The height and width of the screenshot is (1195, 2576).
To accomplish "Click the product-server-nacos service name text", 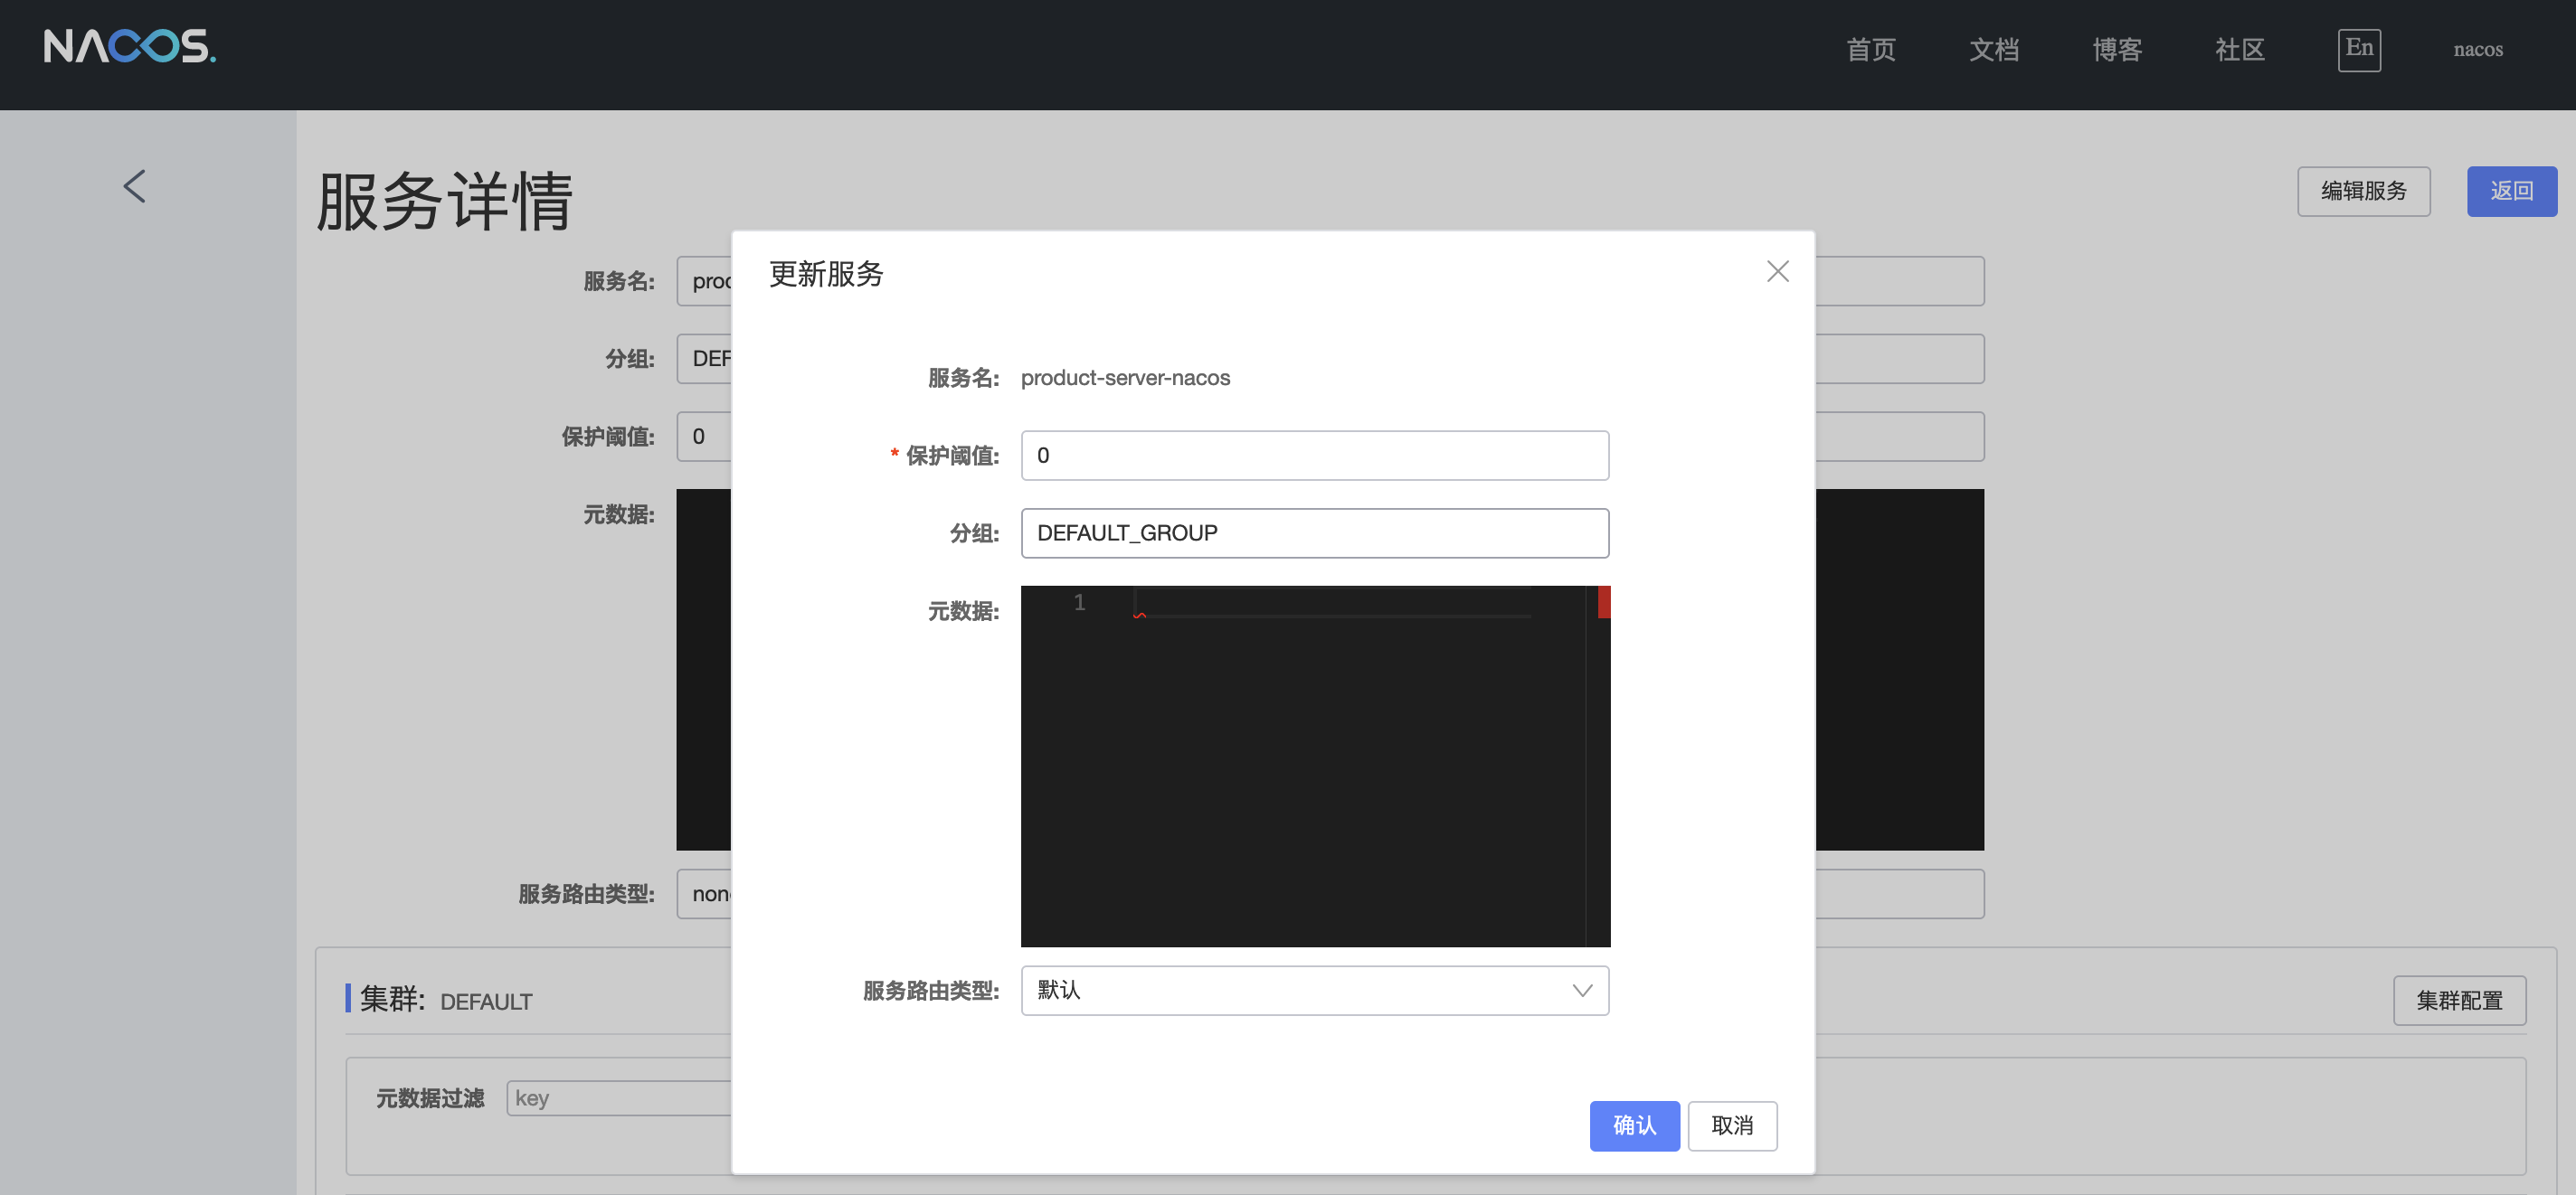I will pyautogui.click(x=1125, y=378).
